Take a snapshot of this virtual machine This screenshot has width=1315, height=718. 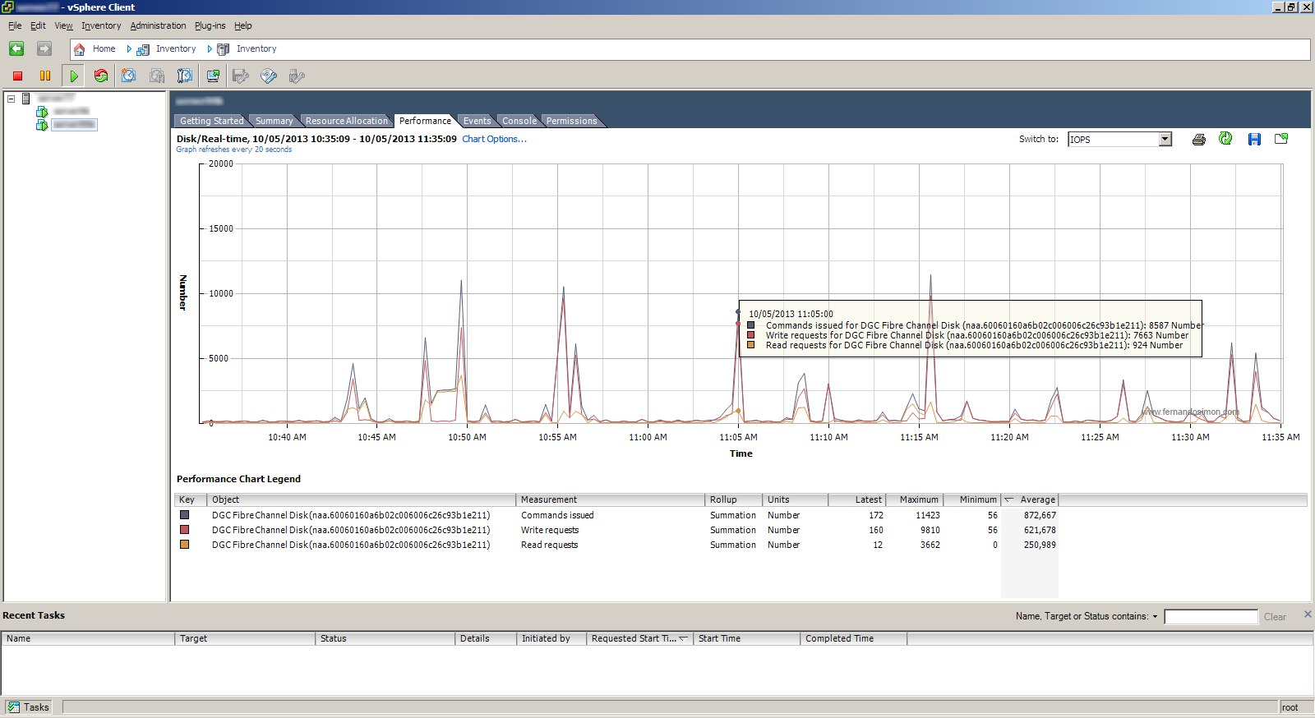(x=129, y=76)
